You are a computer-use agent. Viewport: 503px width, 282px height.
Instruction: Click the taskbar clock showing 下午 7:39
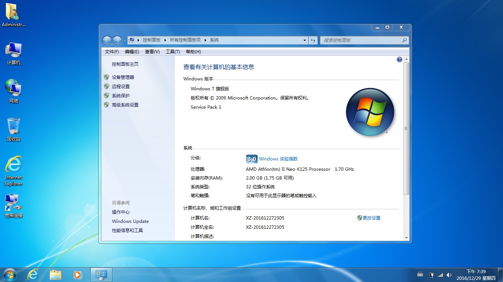coord(476,275)
